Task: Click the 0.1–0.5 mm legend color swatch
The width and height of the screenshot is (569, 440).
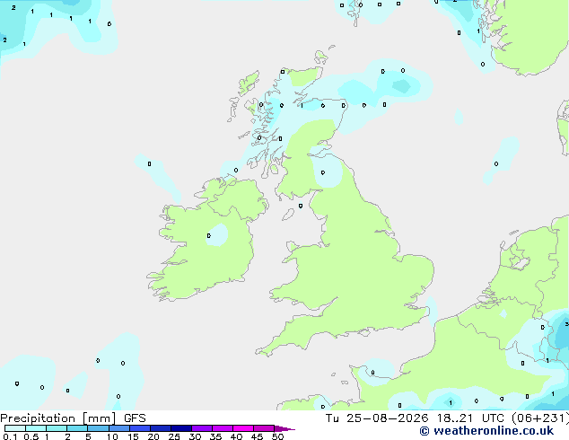Action: (15, 428)
